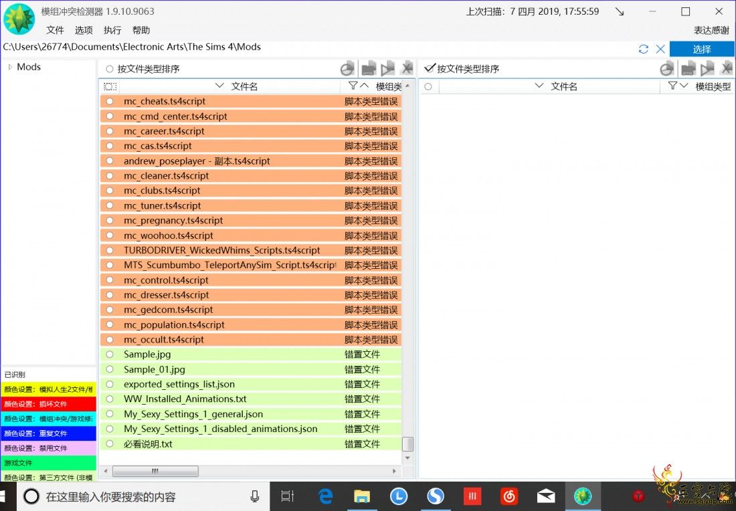Open the 执行 menu
Image resolution: width=736 pixels, height=511 pixels.
112,30
